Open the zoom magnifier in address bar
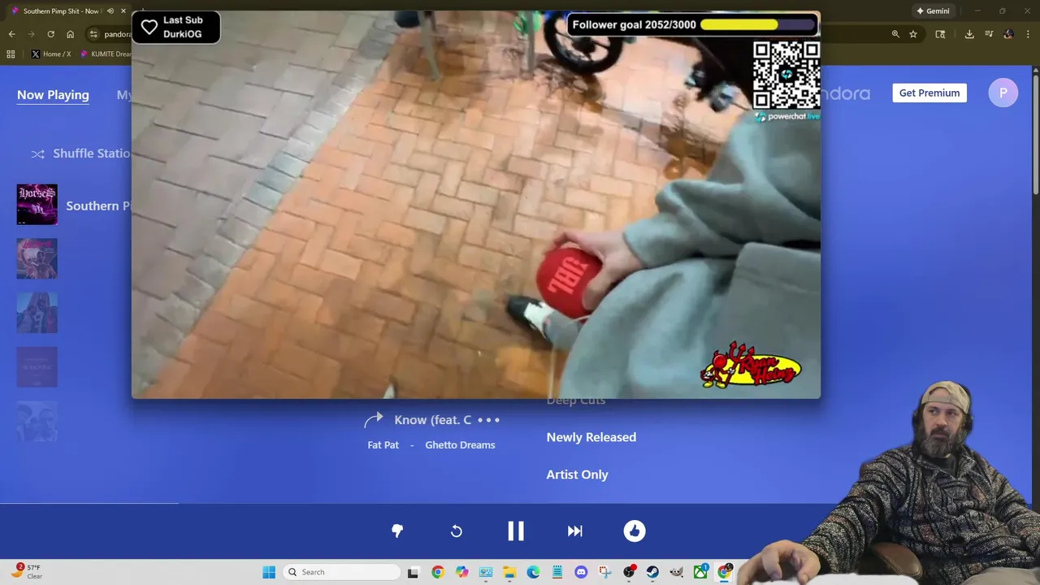1040x585 pixels. coord(895,34)
